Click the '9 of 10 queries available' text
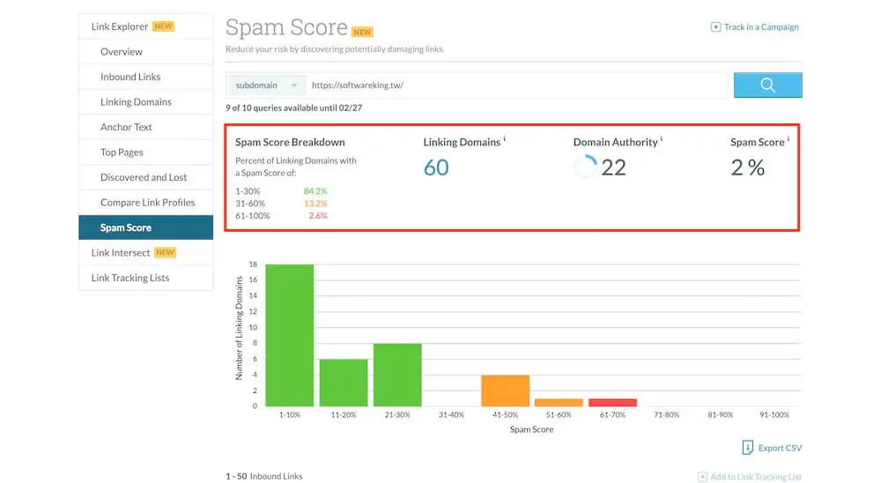Viewport: 881px width, 483px height. click(x=294, y=108)
